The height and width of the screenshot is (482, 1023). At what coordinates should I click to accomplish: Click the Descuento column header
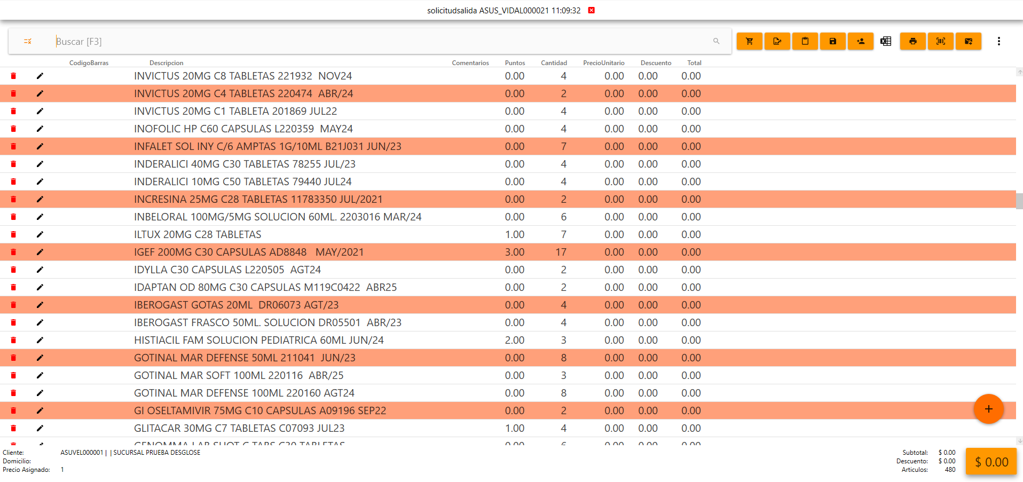pos(656,62)
